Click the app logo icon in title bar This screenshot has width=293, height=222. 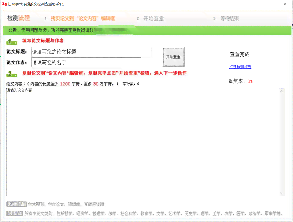pyautogui.click(x=4, y=4)
